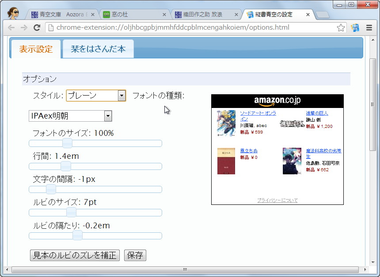
Task: Close the 縦書青空の設定 tab
Action: (x=308, y=15)
